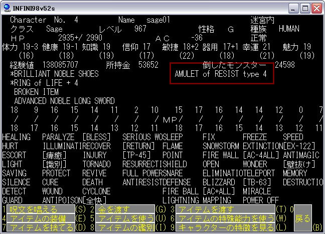
Task: Click the FIRE BALL spell
Action: click(181, 191)
